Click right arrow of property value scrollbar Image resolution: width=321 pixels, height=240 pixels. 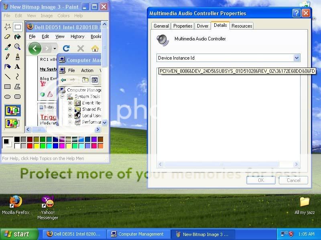(x=297, y=164)
